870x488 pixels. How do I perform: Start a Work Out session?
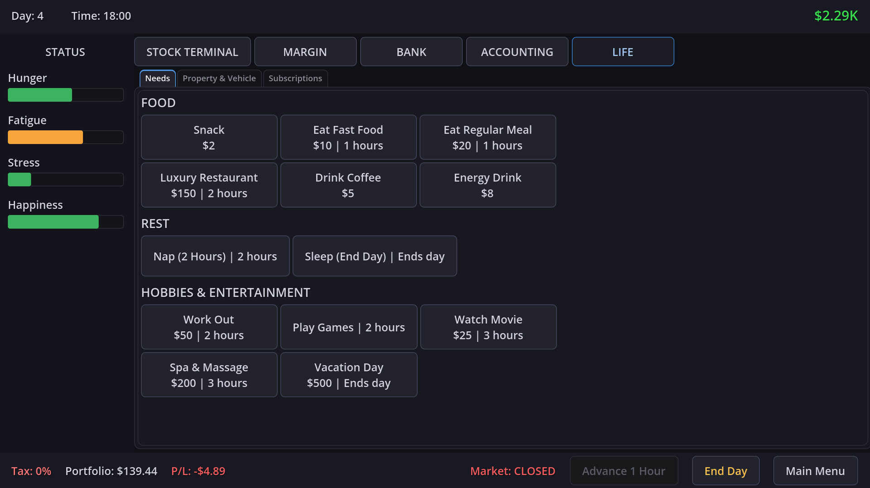click(x=209, y=327)
